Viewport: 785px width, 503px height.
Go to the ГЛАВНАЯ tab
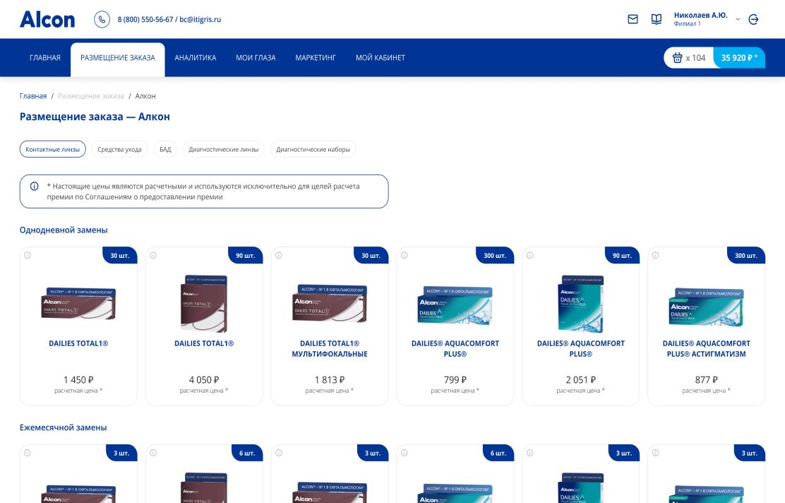[x=45, y=58]
